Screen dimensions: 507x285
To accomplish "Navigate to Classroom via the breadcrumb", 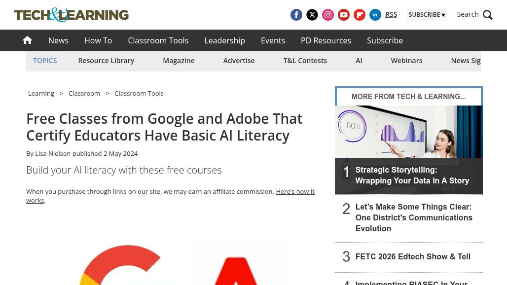I will point(84,93).
